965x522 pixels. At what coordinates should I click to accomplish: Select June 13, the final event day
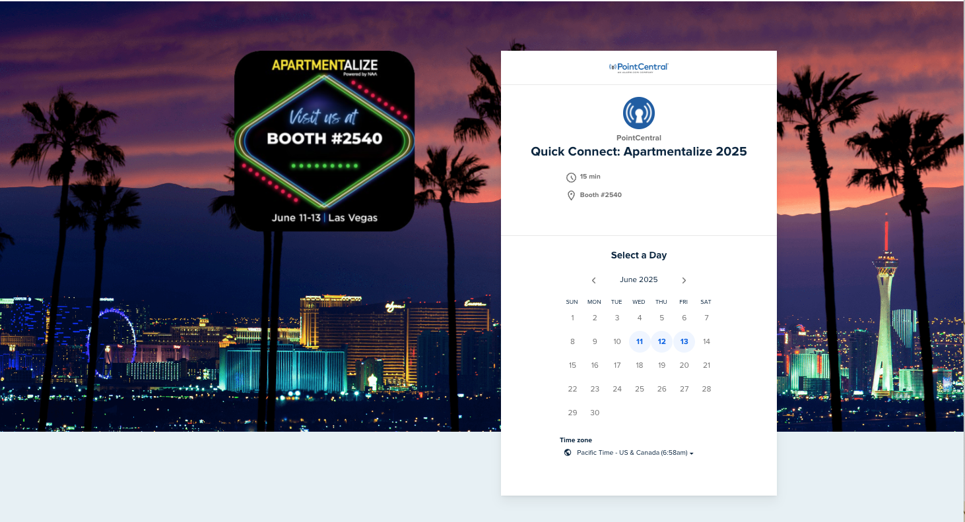[684, 341]
